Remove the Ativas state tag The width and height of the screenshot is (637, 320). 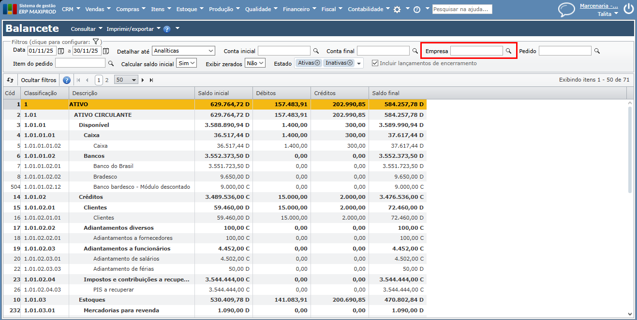(x=317, y=63)
